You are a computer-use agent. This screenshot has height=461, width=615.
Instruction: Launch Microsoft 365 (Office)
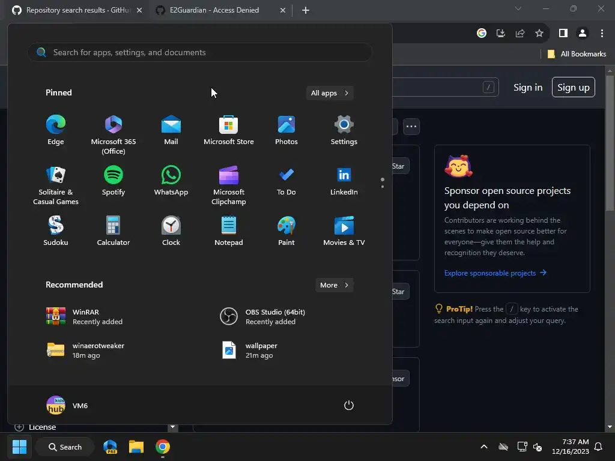(114, 134)
